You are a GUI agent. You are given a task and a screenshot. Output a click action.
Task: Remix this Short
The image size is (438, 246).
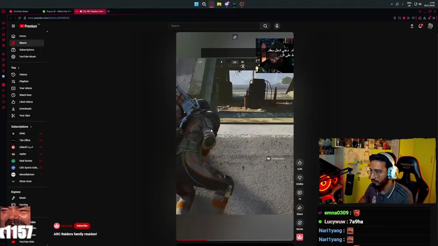pyautogui.click(x=300, y=223)
